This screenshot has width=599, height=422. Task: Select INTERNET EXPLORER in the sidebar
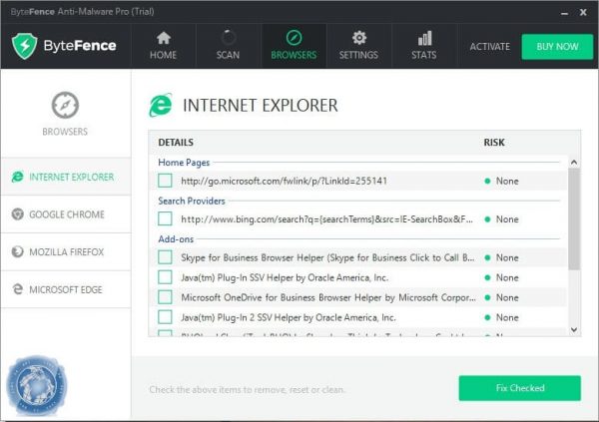pos(72,178)
